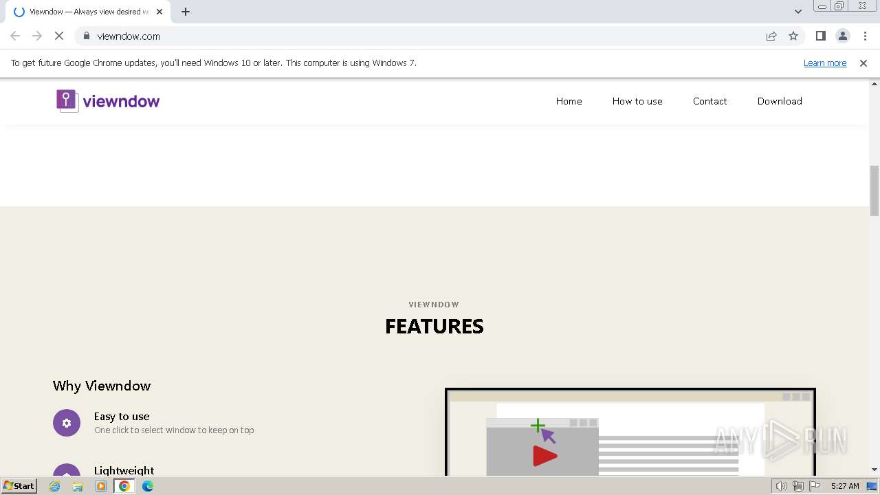Viewport: 880px width, 495px height.
Task: Click the subtitle One click to select window
Action: point(174,430)
